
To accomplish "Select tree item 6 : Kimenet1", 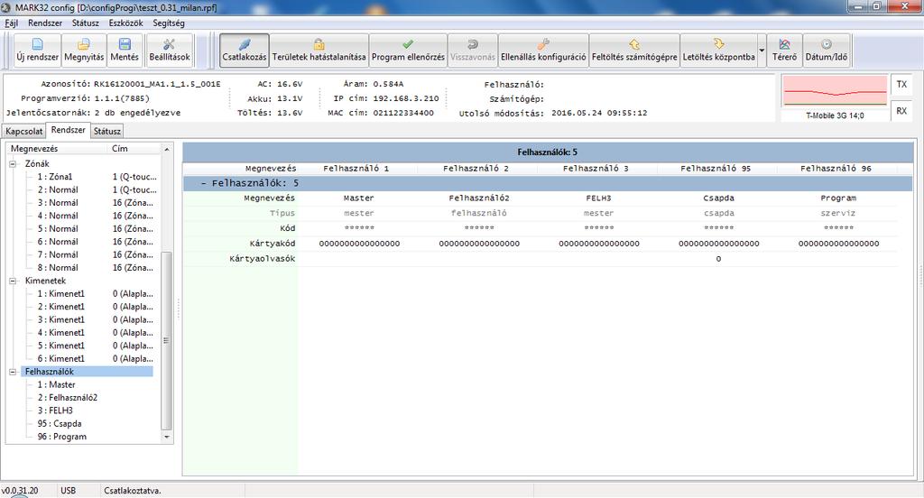I will click(60, 358).
